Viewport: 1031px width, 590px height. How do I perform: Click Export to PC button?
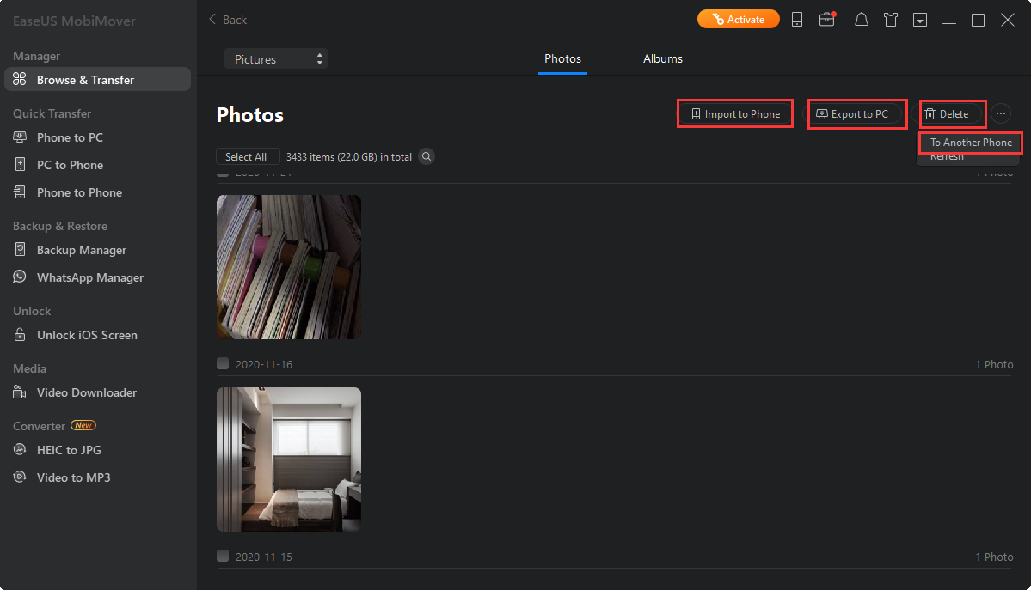pos(857,114)
